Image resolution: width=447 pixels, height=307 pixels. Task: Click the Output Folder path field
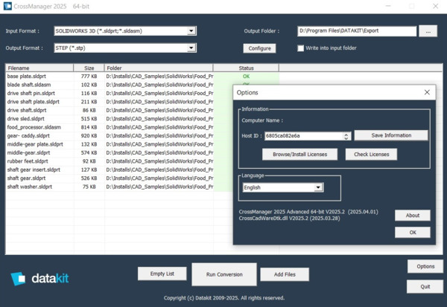pos(356,31)
